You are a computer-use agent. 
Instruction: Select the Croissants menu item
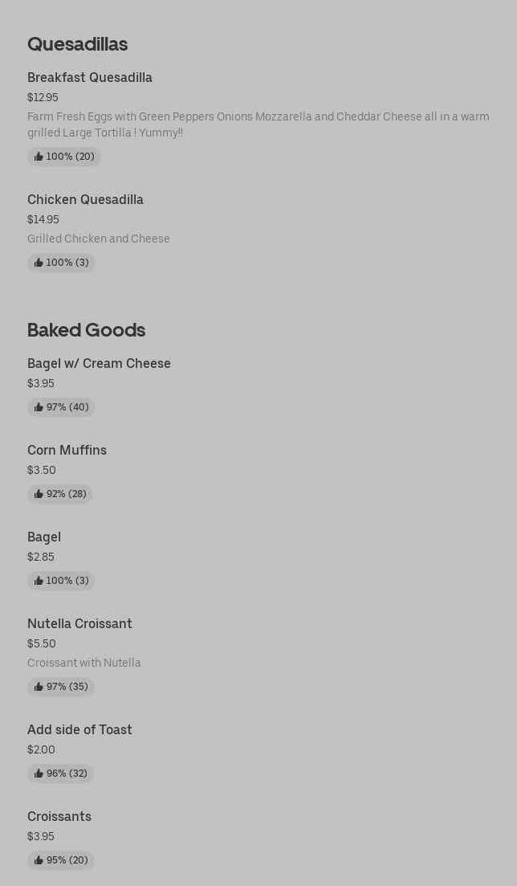point(59,817)
